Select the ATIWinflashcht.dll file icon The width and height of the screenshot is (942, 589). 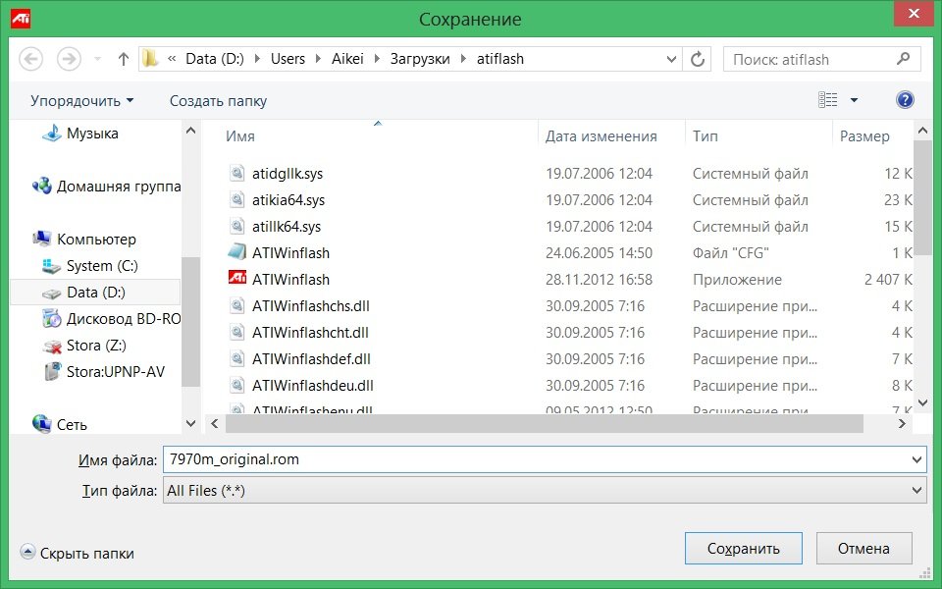click(x=237, y=332)
